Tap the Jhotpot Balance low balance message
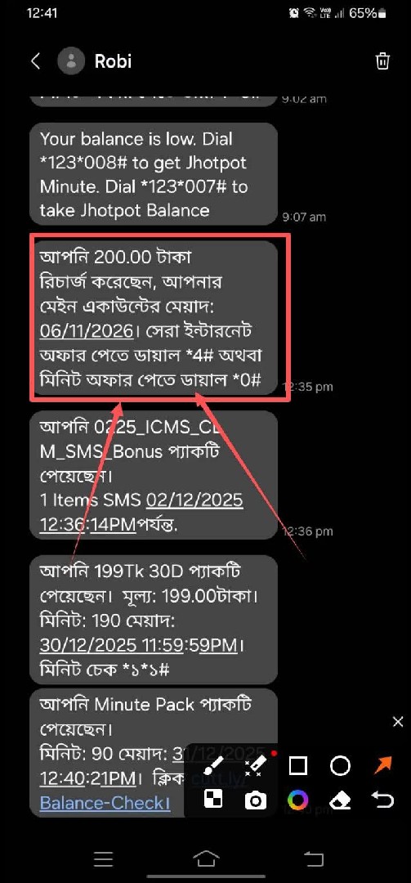The image size is (411, 883). 153,174
